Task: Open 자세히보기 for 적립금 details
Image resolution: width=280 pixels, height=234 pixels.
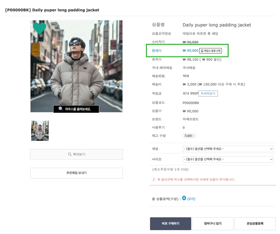Action: [x=208, y=93]
